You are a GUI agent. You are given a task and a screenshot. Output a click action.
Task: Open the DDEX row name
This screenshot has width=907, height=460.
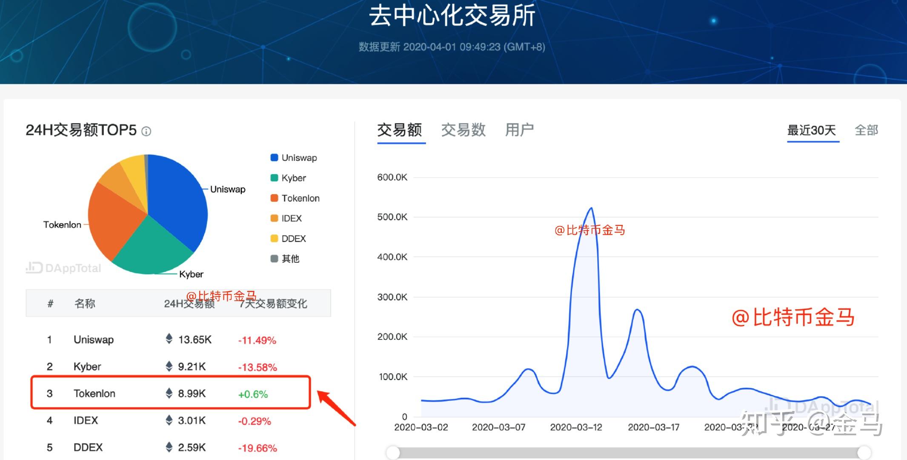[x=88, y=448]
